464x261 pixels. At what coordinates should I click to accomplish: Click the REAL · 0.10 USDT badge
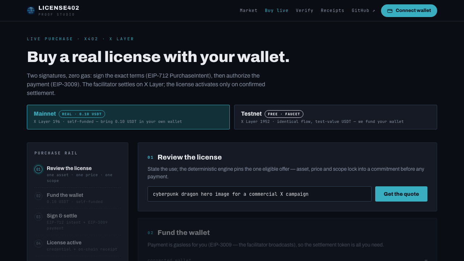(82, 114)
